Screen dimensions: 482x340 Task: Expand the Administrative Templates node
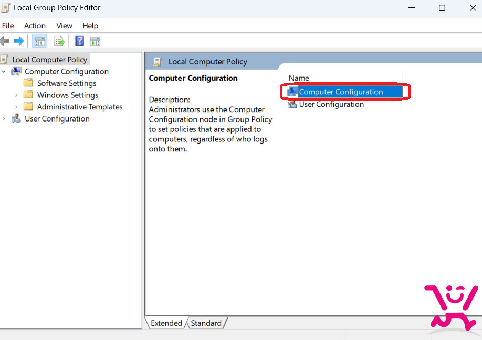point(16,107)
